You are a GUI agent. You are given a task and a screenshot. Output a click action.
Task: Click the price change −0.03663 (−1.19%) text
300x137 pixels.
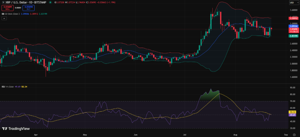(107, 2)
